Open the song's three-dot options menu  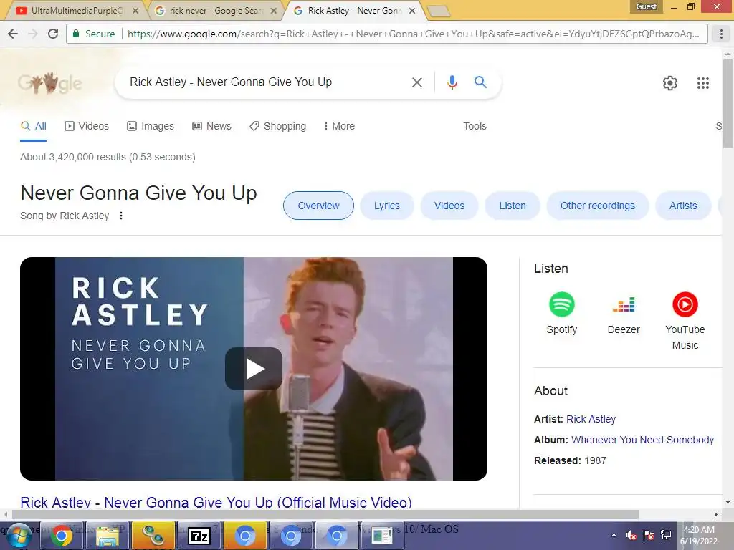pyautogui.click(x=120, y=216)
